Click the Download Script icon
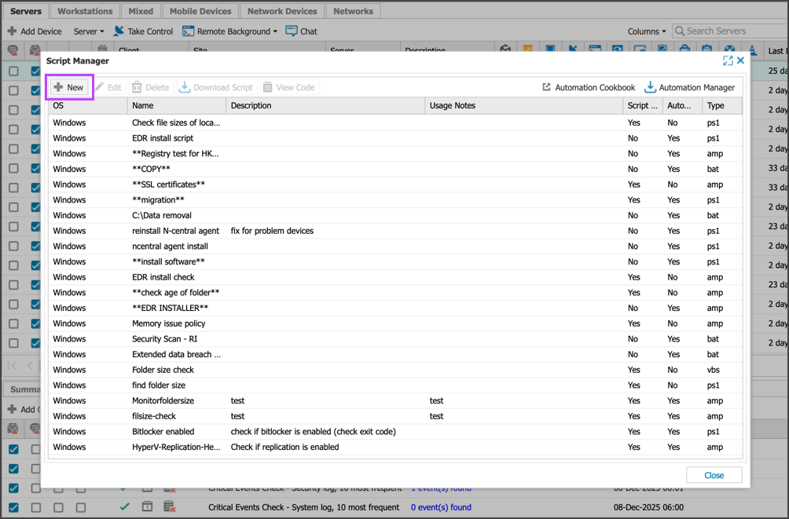Viewport: 789px width, 519px height. pos(185,87)
